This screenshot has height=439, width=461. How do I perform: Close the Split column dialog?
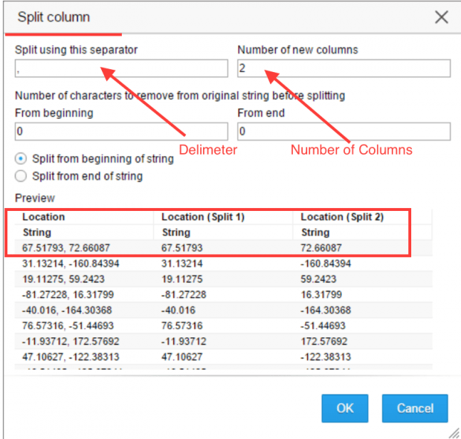pos(442,17)
